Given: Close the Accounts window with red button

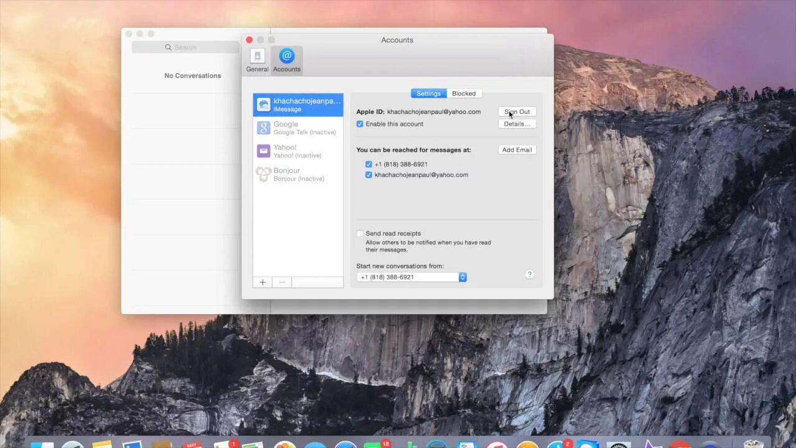Looking at the screenshot, I should coord(249,40).
